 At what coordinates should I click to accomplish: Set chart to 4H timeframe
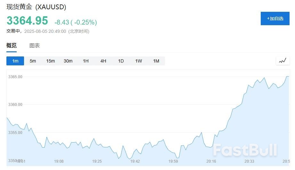pyautogui.click(x=103, y=61)
